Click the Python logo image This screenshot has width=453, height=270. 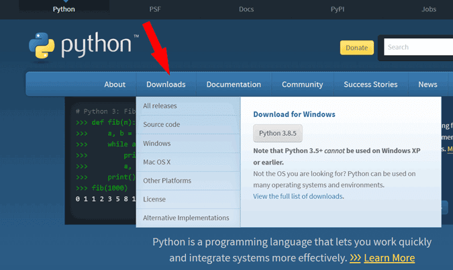[84, 46]
